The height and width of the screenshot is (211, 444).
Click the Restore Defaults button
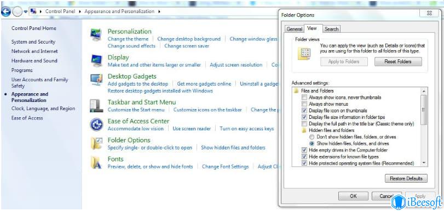[406, 178]
